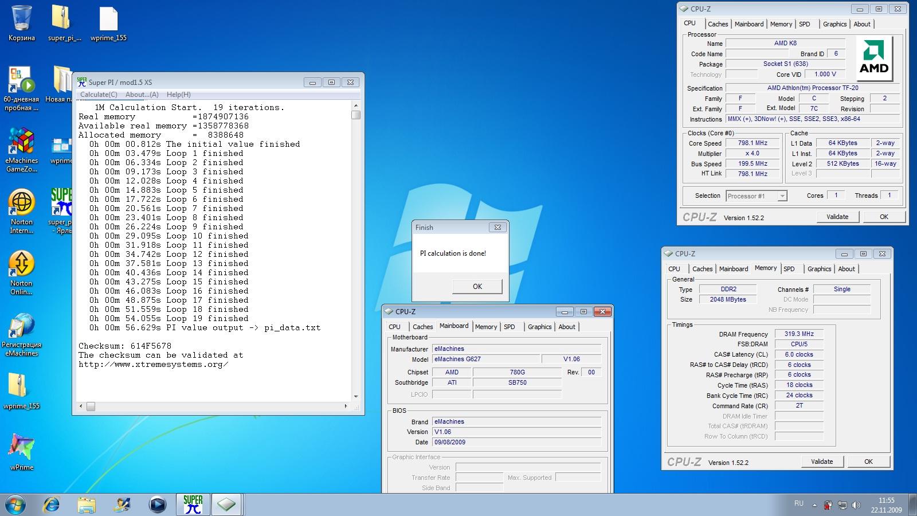Click the Size 2048 MBytes value
The width and height of the screenshot is (917, 516).
[x=728, y=299]
